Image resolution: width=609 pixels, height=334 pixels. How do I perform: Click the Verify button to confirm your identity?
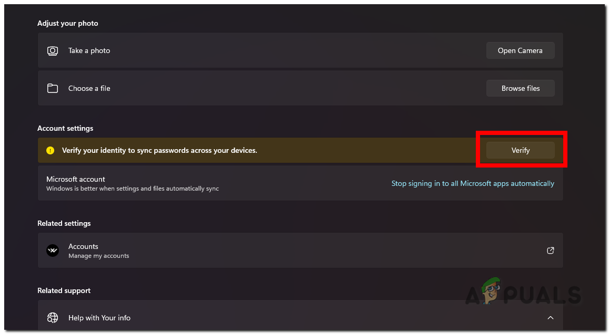520,150
